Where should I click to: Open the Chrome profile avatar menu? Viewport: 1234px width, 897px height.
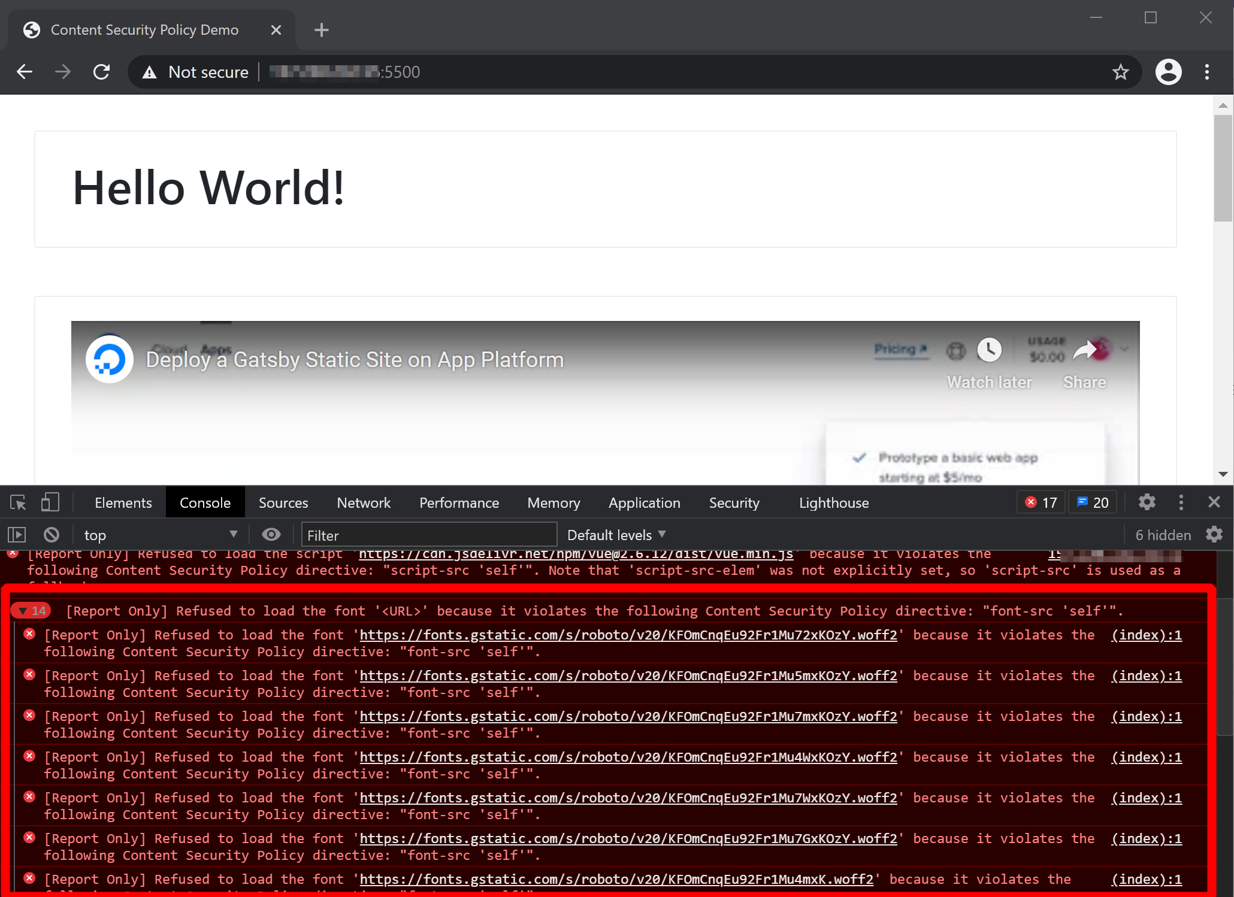click(1168, 72)
